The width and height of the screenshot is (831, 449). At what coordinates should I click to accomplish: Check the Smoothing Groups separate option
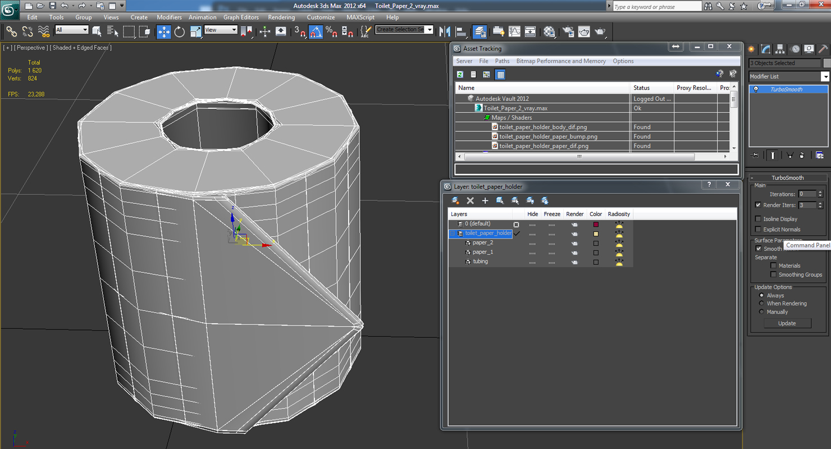pos(773,274)
